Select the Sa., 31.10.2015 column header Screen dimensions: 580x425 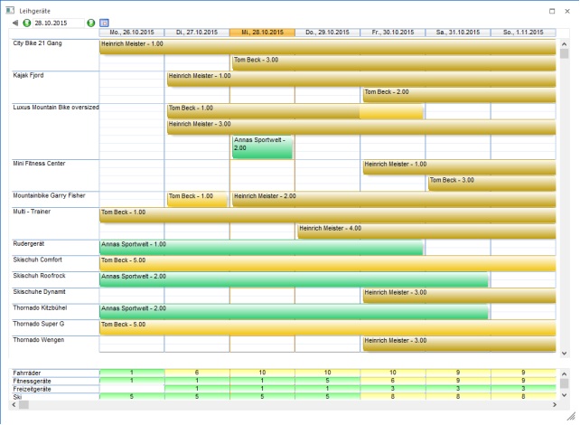457,32
